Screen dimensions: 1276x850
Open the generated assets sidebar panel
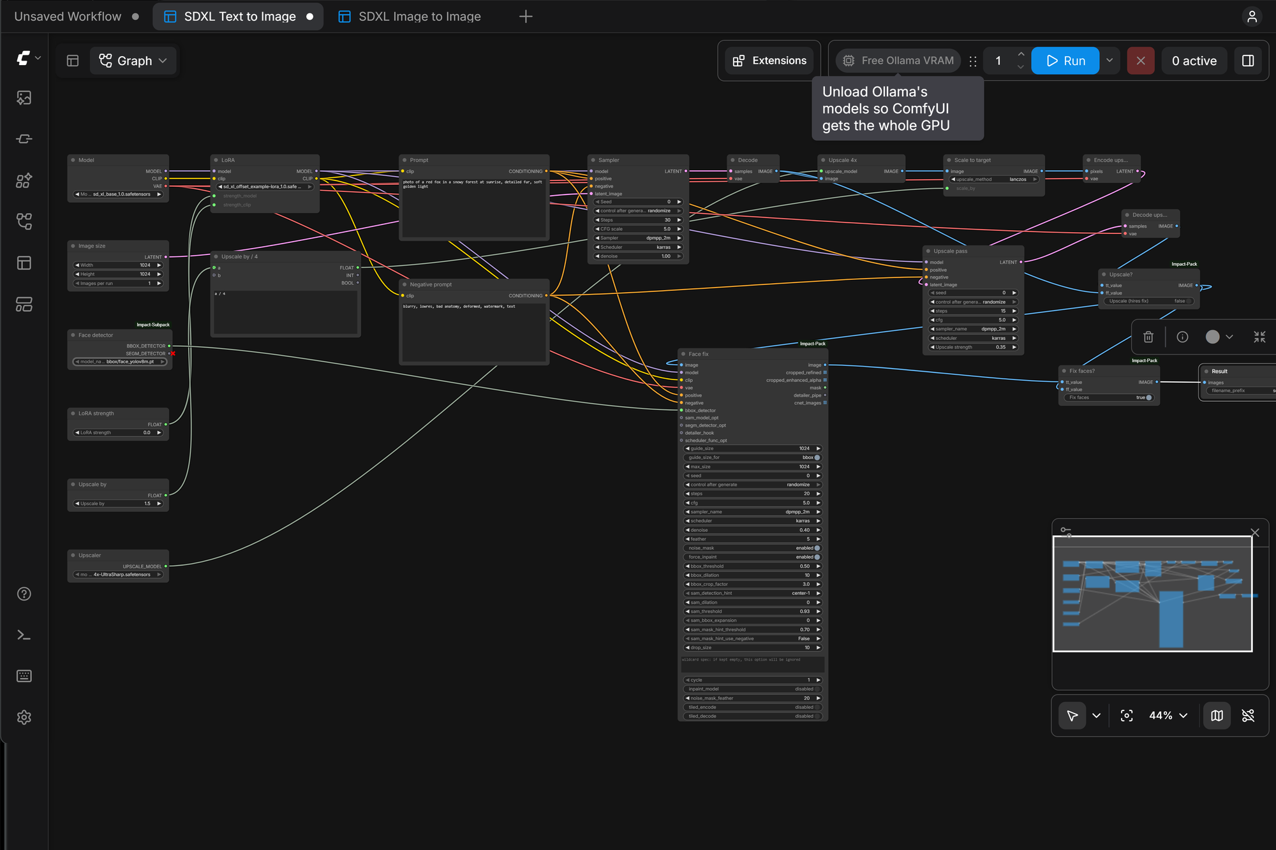[x=24, y=98]
